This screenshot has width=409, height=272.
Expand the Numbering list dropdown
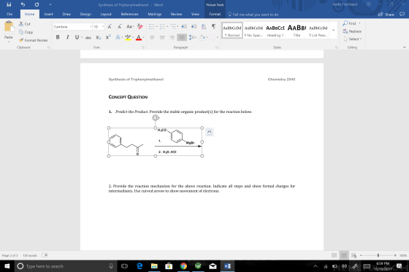click(167, 26)
